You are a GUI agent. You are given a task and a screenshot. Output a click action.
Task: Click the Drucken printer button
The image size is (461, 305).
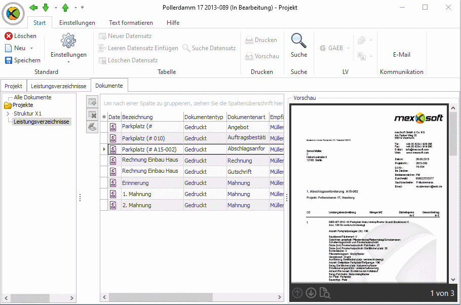(x=261, y=40)
